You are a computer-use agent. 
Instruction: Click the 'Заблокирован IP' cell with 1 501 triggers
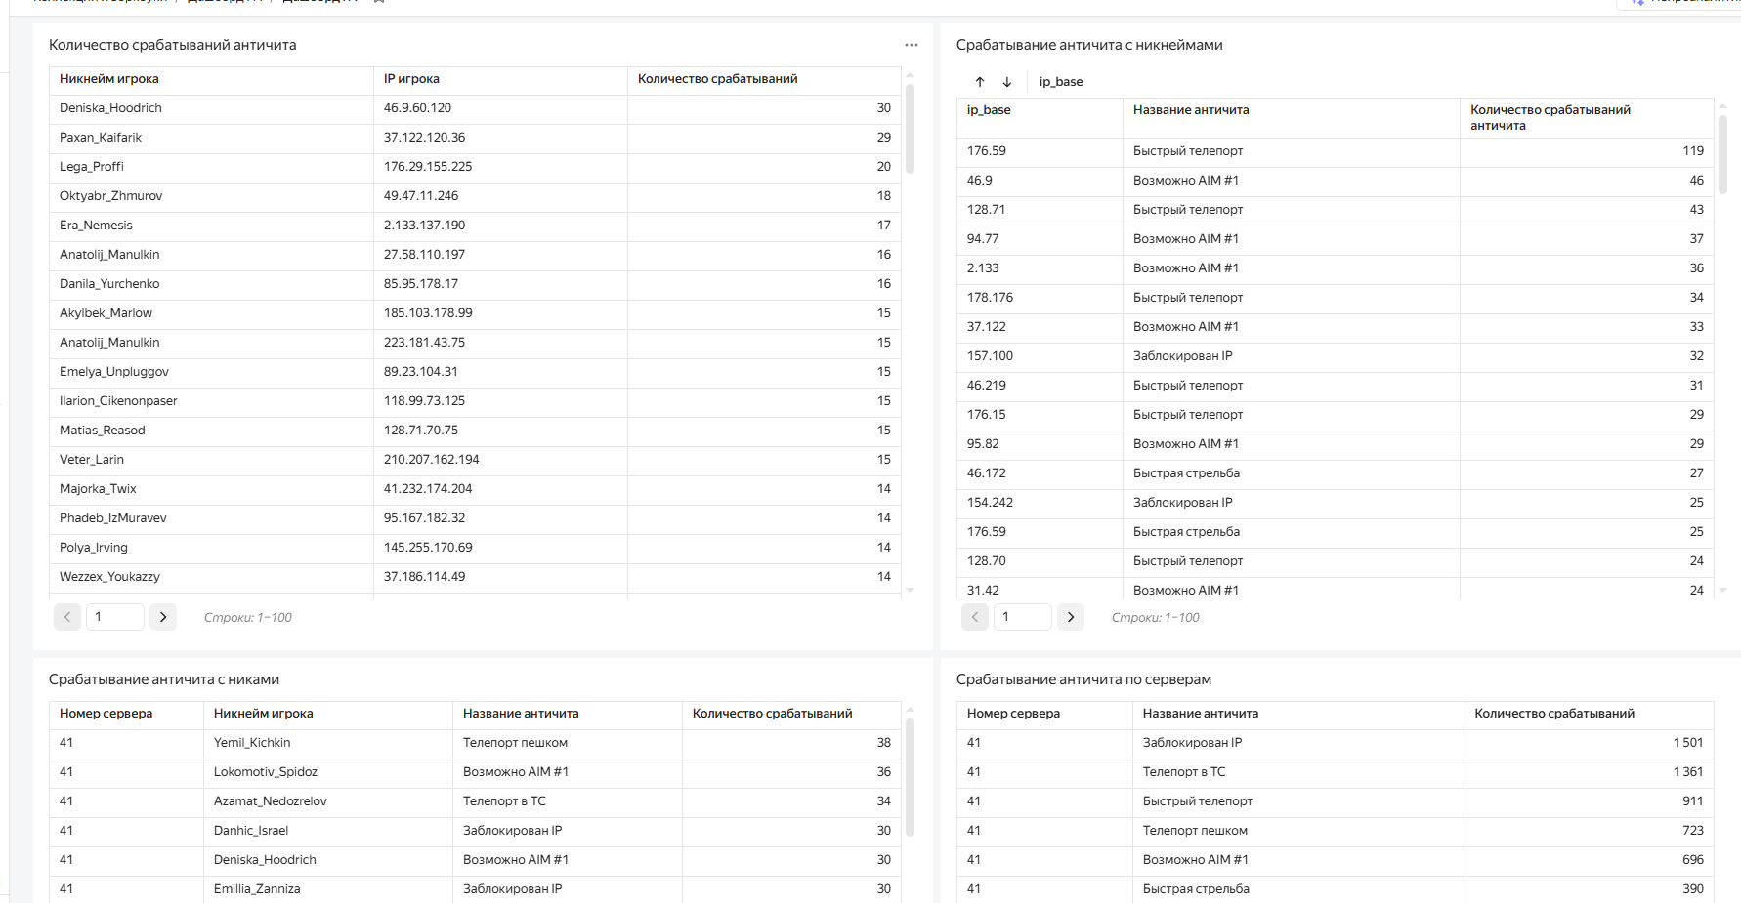[x=1192, y=743]
